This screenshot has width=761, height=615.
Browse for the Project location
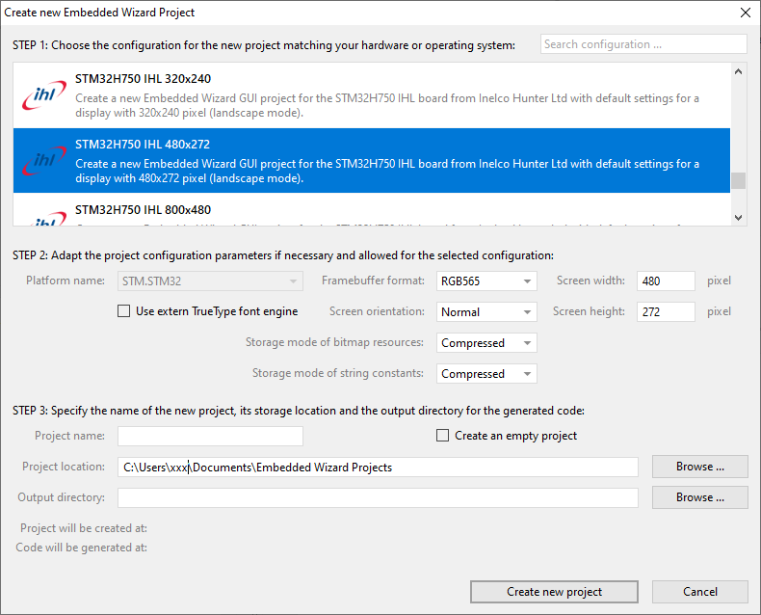pos(699,467)
